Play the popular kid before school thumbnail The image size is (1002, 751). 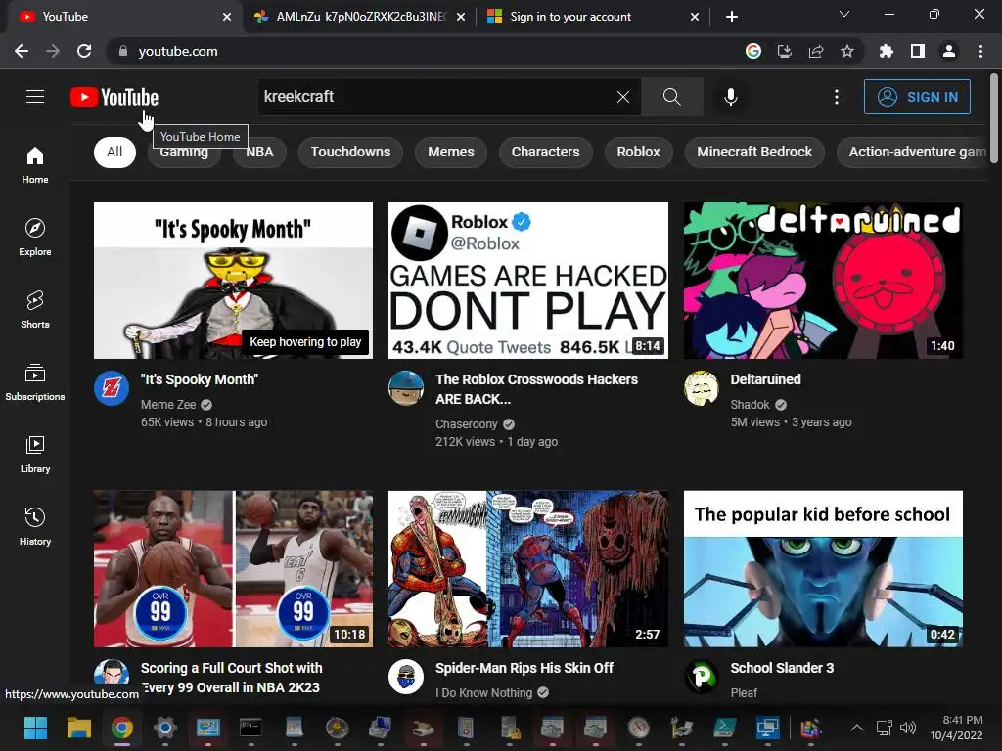coord(823,569)
